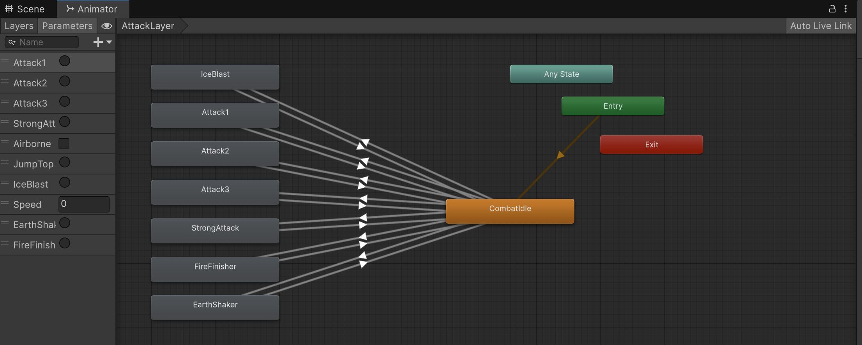Open the add parameter dropdown arrow
Screen dimensions: 862x345
pyautogui.click(x=109, y=42)
